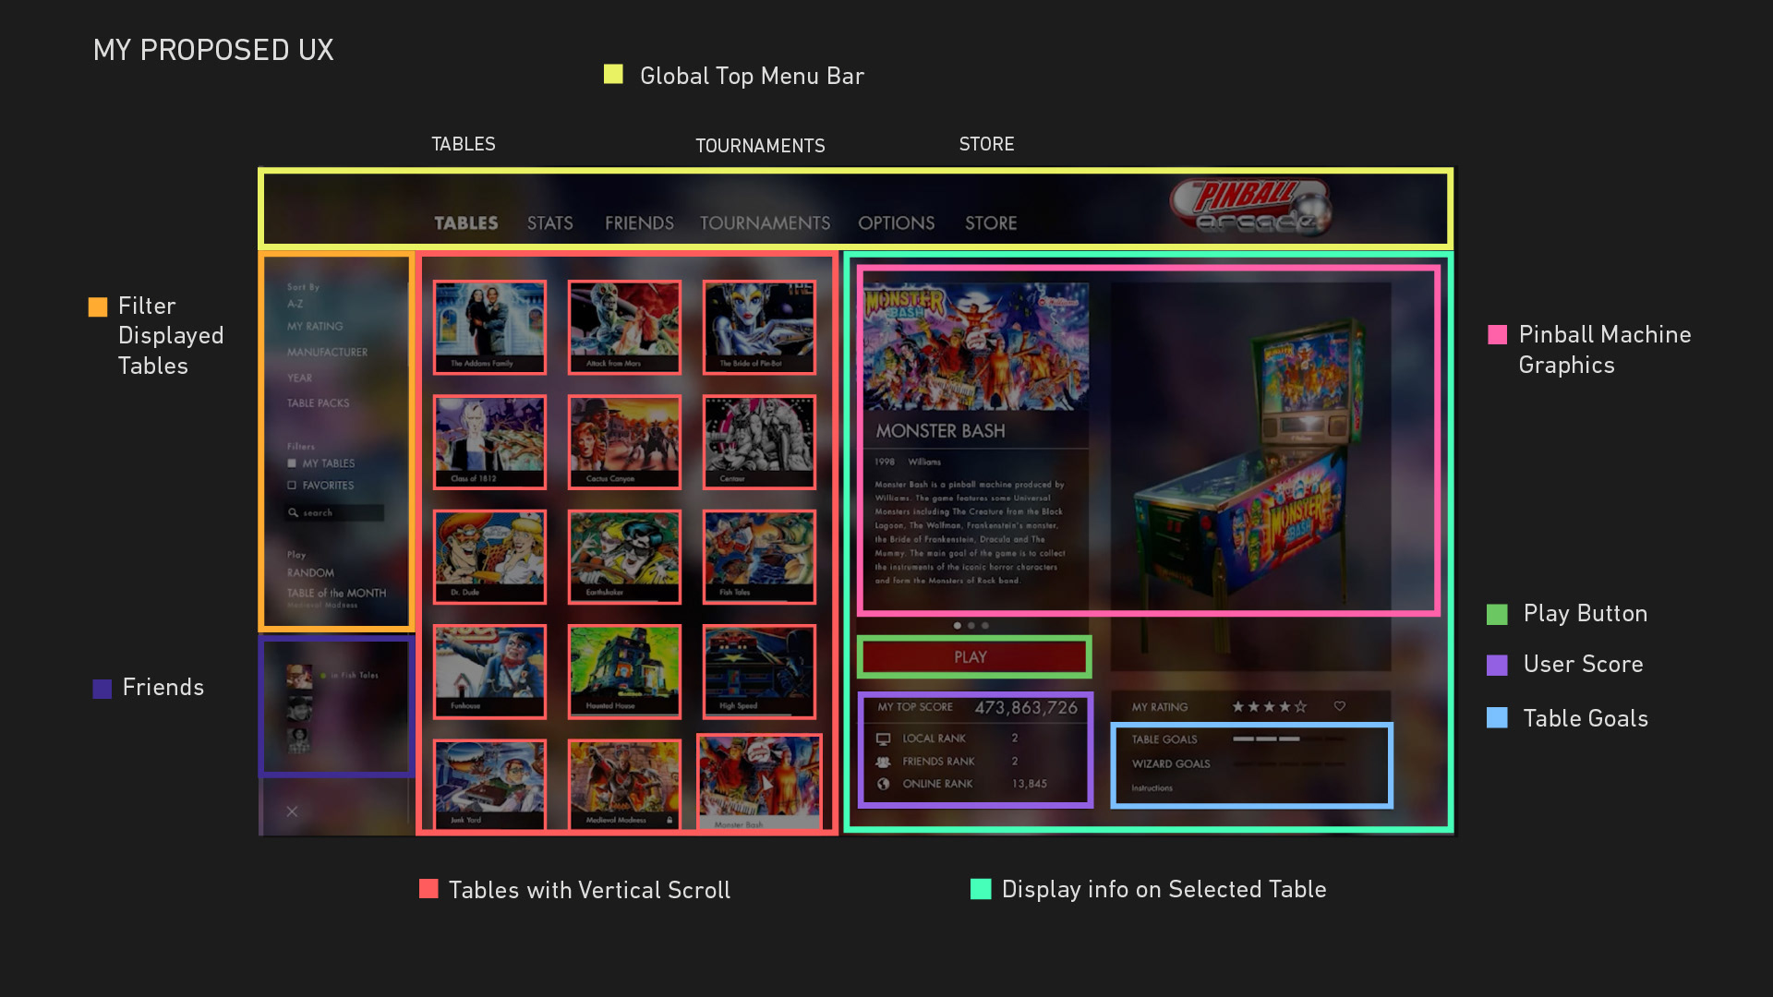Switch to the STATS tab
The height and width of the screenshot is (997, 1773).
(x=550, y=223)
